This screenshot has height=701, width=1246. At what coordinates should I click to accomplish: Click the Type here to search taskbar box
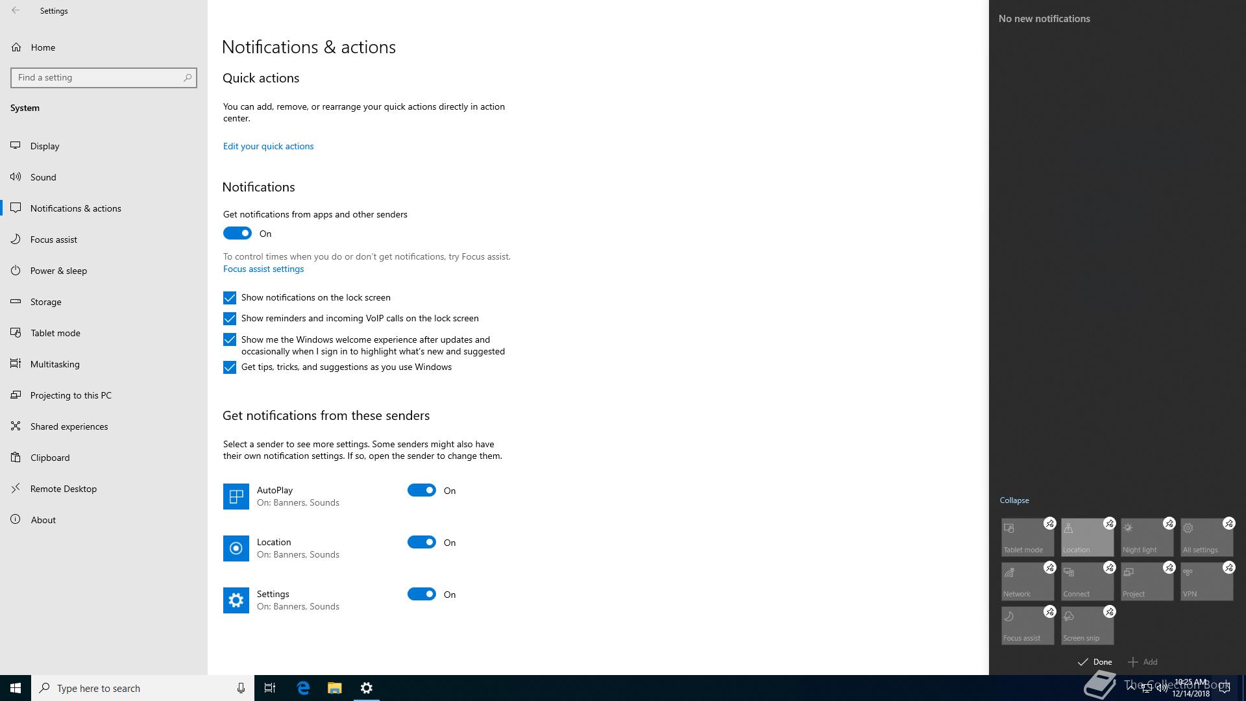[x=143, y=688]
